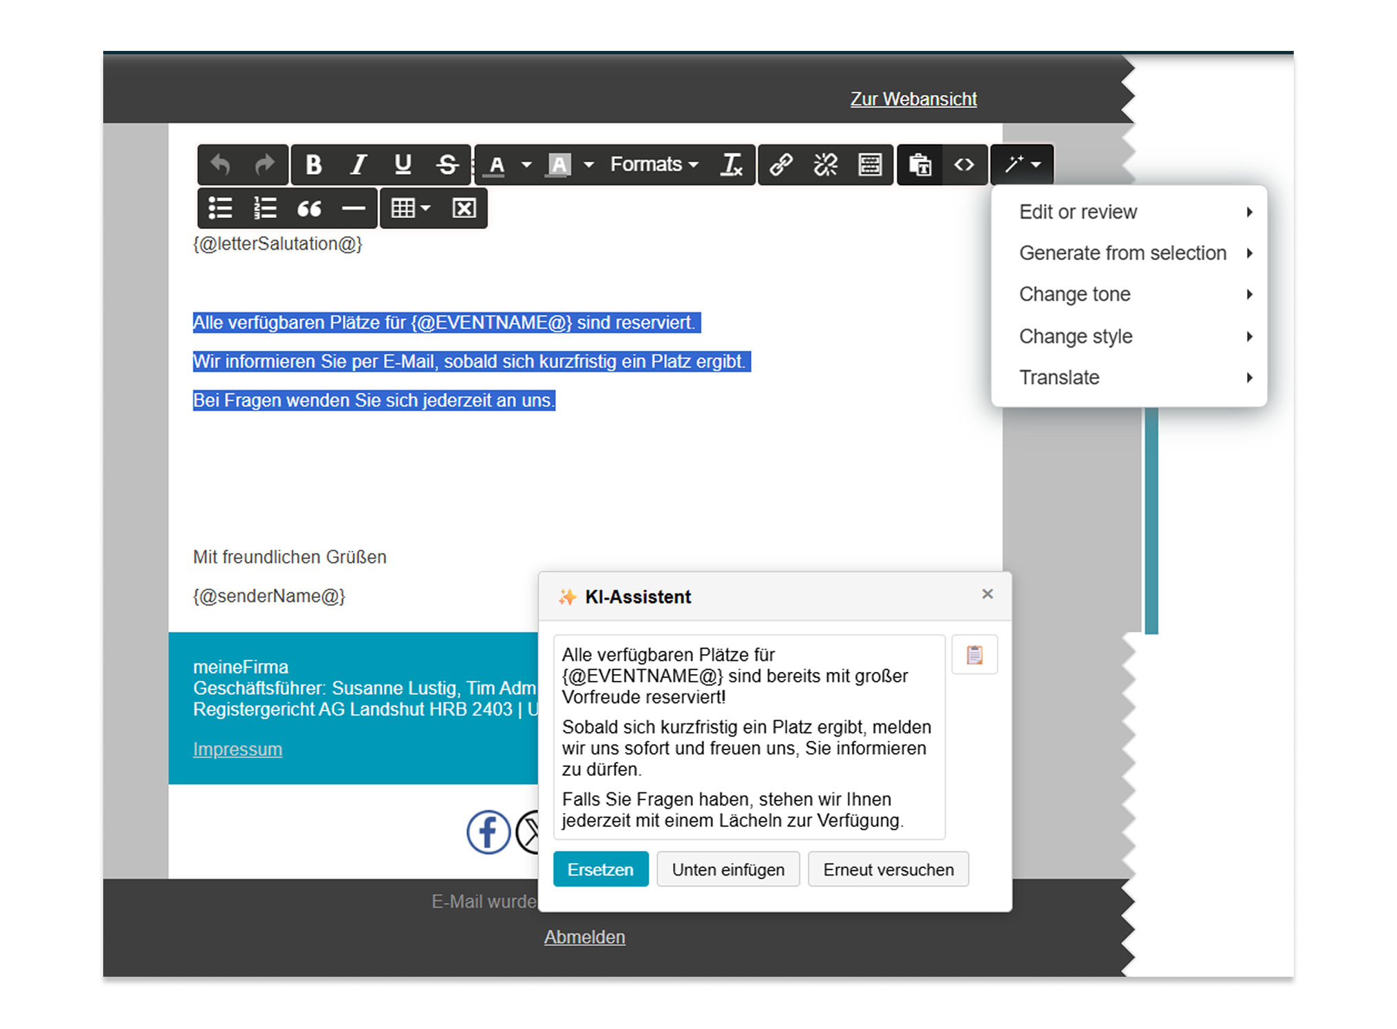Click the Ersetzen button
1397x1029 pixels.
coord(601,869)
